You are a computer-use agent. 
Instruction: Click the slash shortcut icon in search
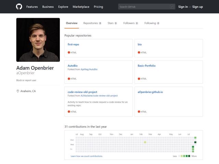pyautogui.click(x=172, y=7)
